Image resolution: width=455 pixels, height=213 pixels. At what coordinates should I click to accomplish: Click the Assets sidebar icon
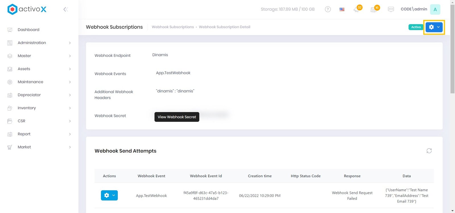point(10,69)
